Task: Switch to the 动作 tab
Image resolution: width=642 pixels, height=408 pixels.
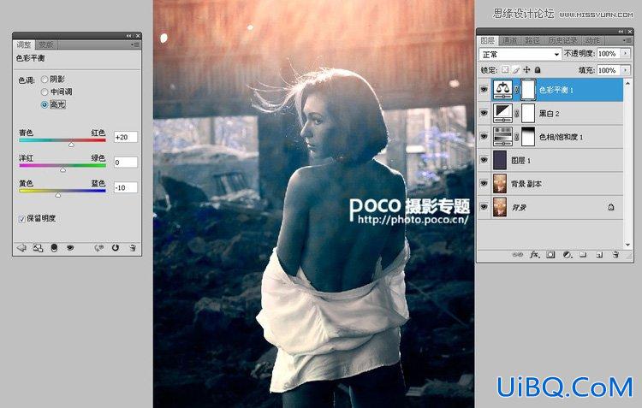Action: (x=592, y=40)
